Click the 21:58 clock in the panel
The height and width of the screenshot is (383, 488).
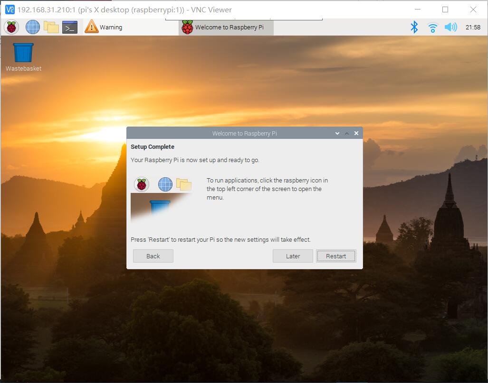(x=473, y=27)
